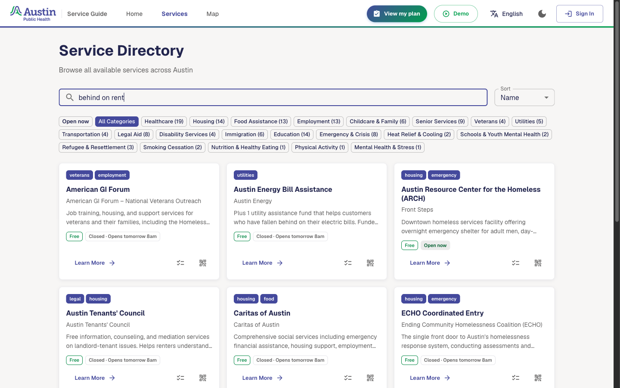Open the Services nav item
Viewport: 620px width, 388px height.
pos(174,14)
